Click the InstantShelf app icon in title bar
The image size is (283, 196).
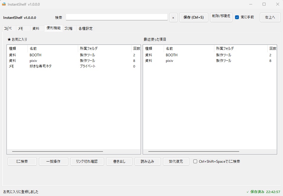pos(4,4)
